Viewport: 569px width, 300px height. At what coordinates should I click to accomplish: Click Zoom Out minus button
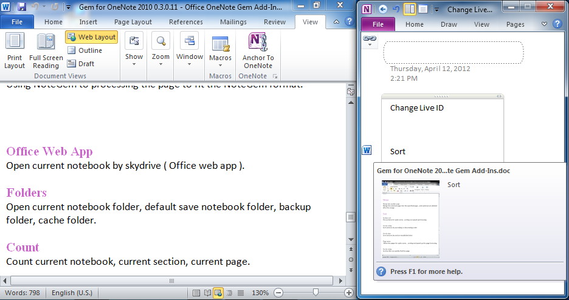(278, 293)
